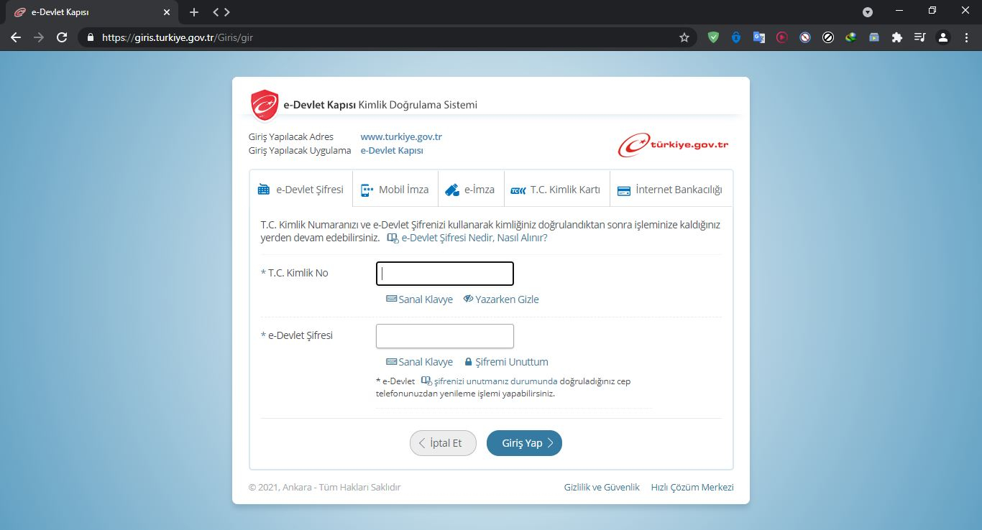
Task: Toggle Yazarken Gizle to hide typing
Action: pyautogui.click(x=501, y=299)
